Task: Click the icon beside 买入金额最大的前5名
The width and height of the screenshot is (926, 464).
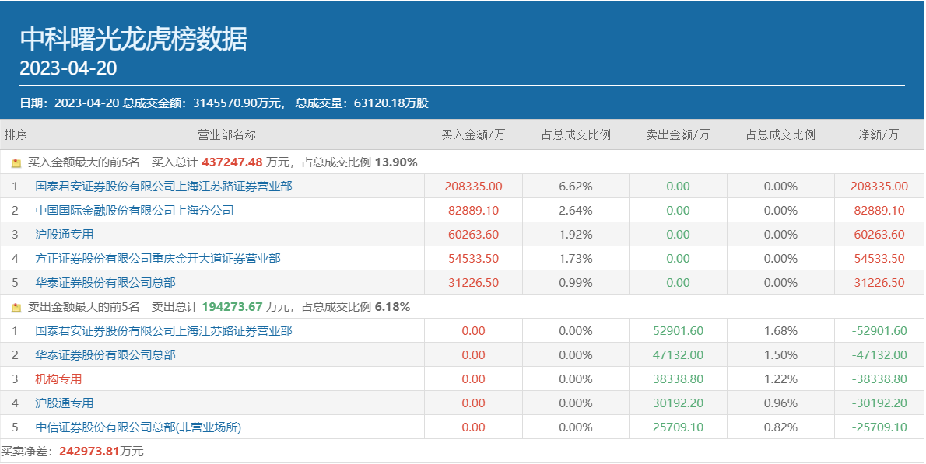Action: click(x=16, y=163)
